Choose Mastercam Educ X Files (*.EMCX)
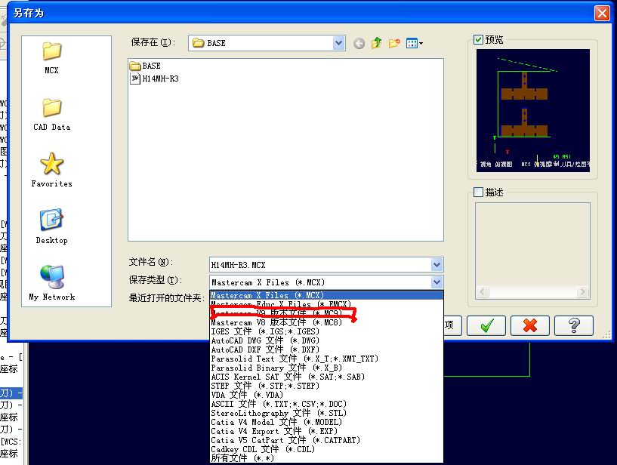 326,304
